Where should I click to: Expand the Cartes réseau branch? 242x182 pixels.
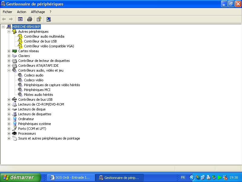pyautogui.click(x=9, y=51)
